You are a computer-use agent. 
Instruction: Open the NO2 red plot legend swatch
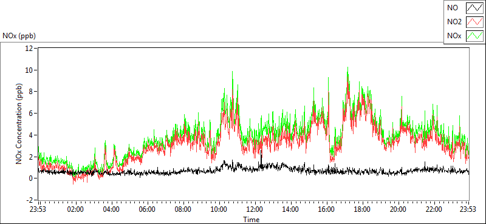(474, 22)
